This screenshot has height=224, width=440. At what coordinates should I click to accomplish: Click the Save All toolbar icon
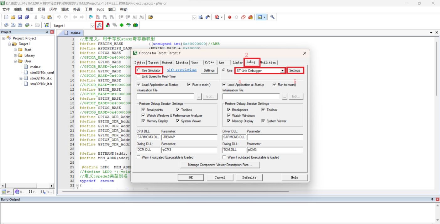(x=27, y=17)
